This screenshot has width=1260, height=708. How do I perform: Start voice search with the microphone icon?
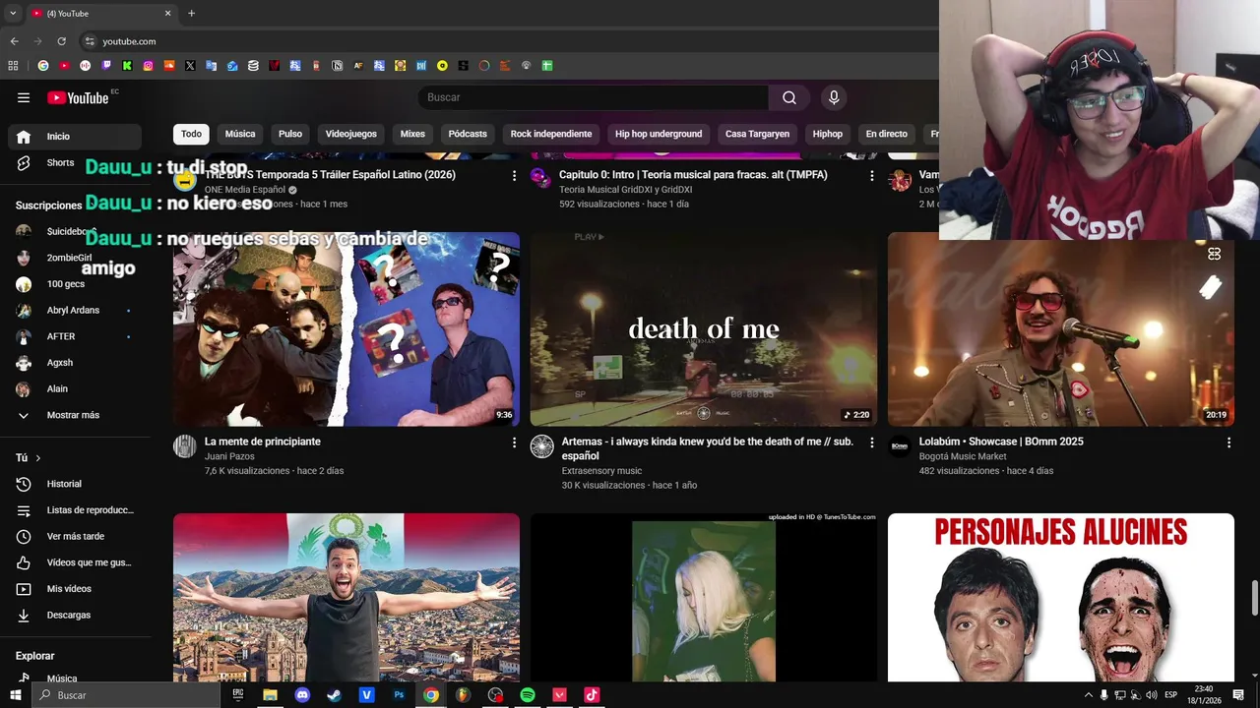coord(834,97)
